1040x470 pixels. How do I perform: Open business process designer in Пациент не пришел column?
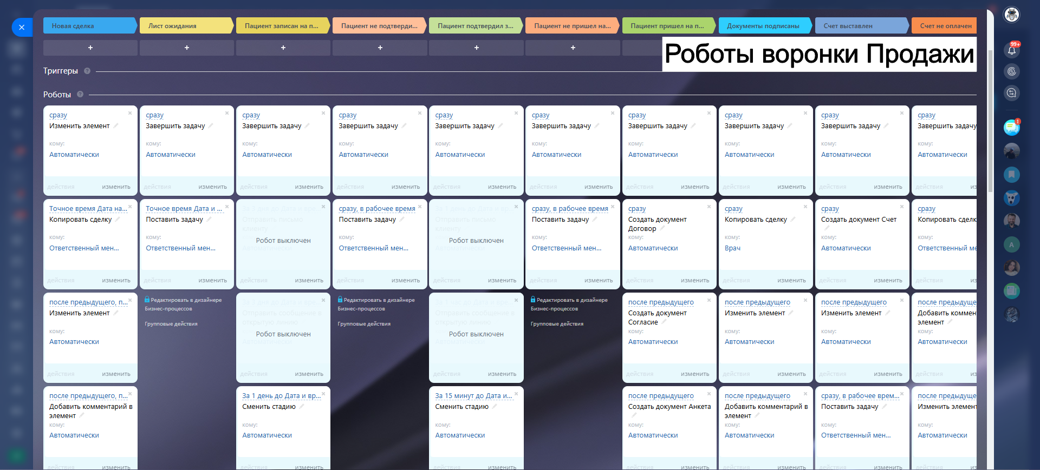[569, 304]
